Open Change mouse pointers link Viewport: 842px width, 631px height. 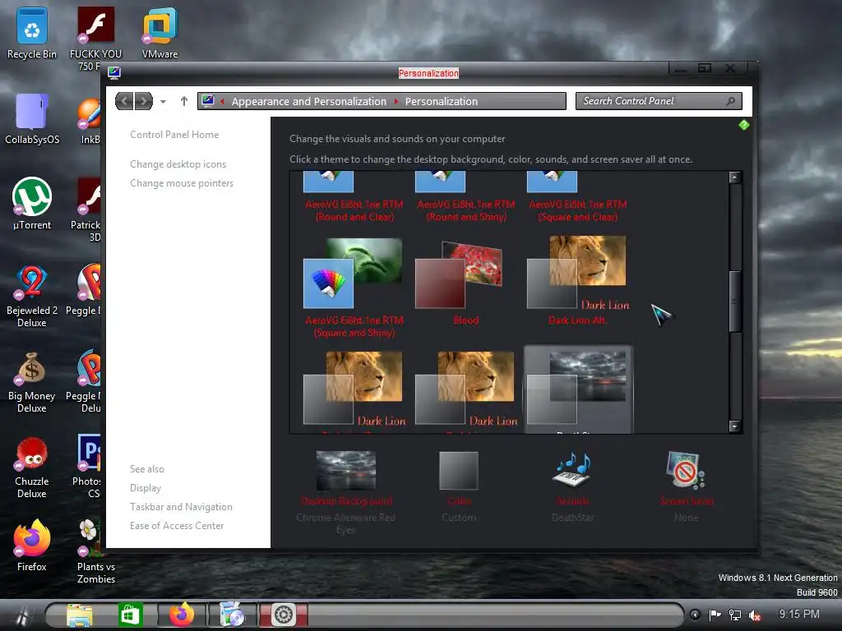(x=182, y=183)
